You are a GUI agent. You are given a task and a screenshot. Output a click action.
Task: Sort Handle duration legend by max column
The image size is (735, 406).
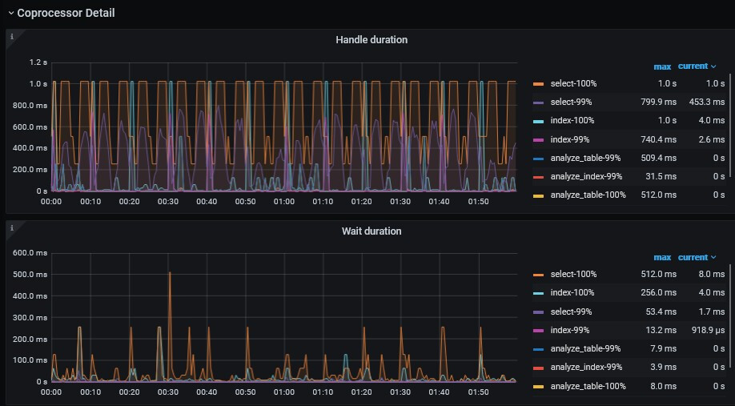coord(661,66)
